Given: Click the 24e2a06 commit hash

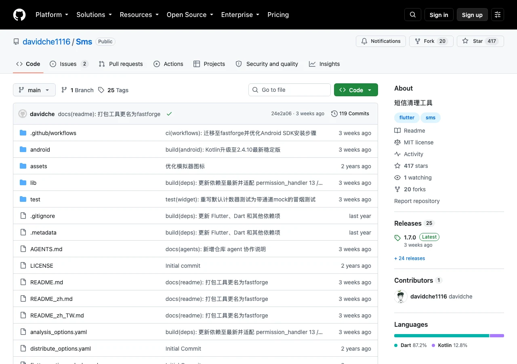Looking at the screenshot, I should click(281, 114).
